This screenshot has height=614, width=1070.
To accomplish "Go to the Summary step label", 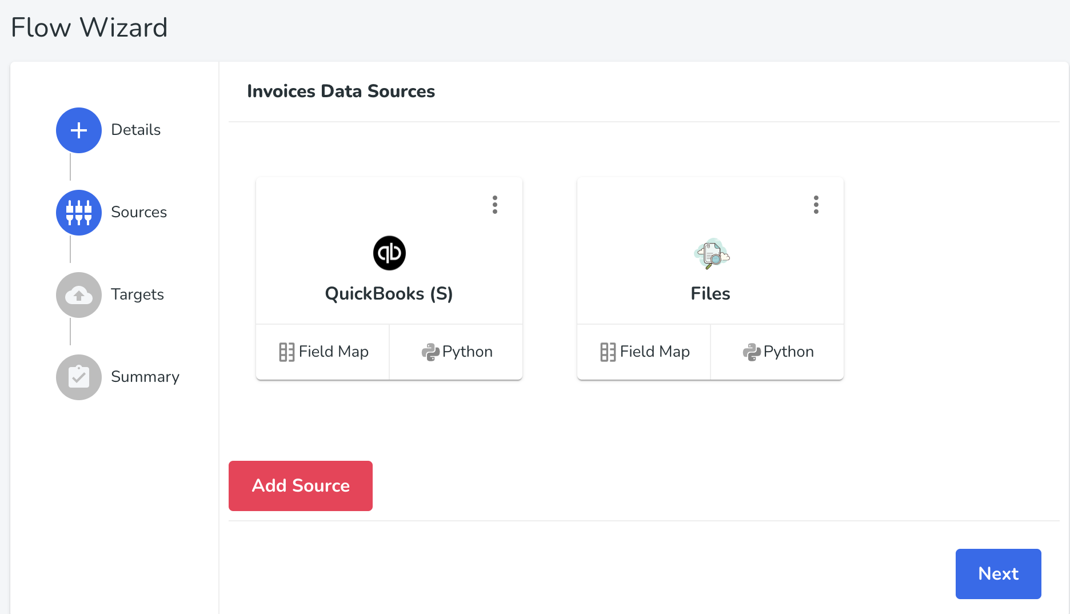I will (x=145, y=377).
